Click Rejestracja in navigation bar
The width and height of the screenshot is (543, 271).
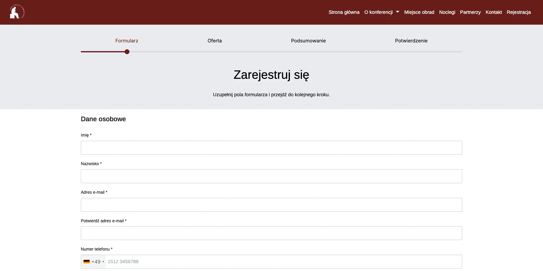[x=519, y=12]
